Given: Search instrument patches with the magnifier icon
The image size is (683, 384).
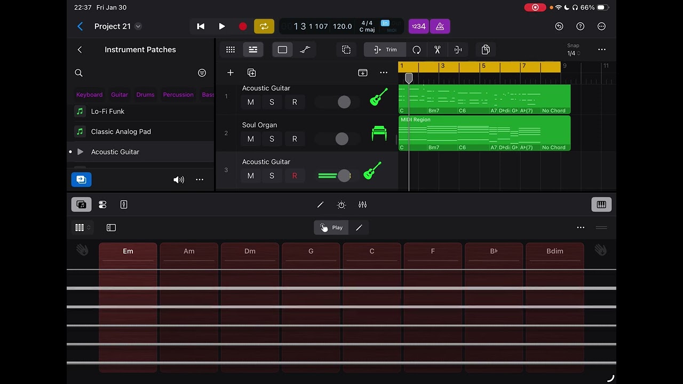Looking at the screenshot, I should 78,73.
